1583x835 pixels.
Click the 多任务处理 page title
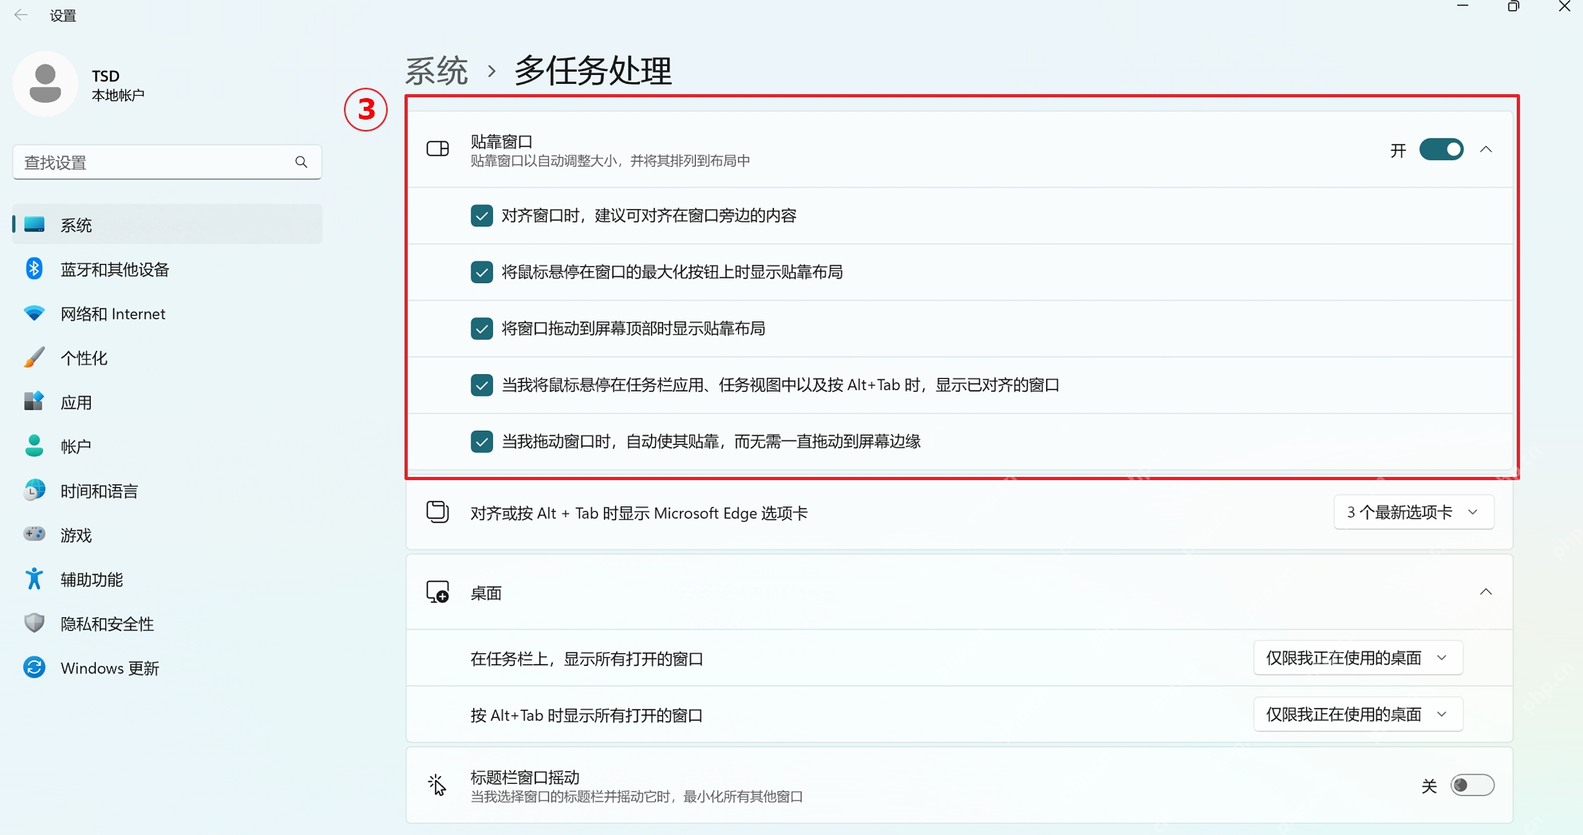point(593,71)
